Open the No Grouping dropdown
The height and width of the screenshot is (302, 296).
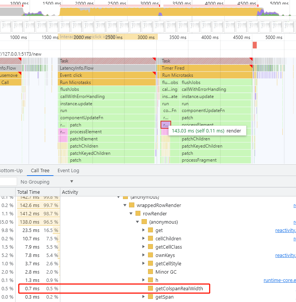point(47,182)
